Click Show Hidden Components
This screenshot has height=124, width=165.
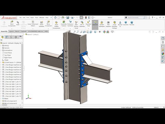click(x=56, y=25)
